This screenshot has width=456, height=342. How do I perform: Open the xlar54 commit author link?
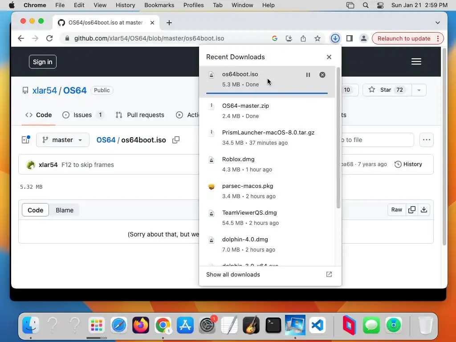pos(48,165)
